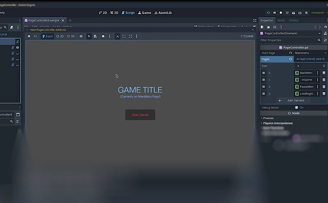
Task: Click the camera override icon
Action: pos(103,36)
